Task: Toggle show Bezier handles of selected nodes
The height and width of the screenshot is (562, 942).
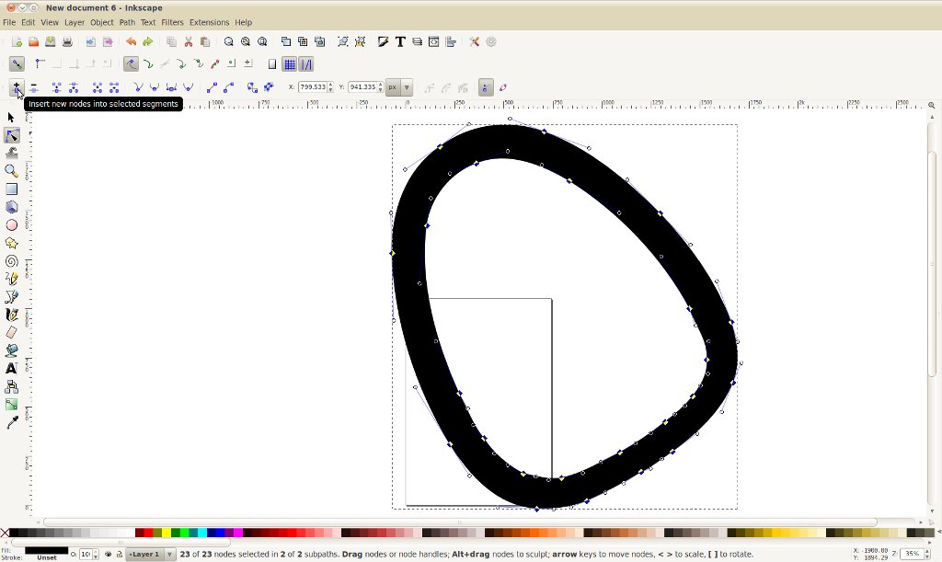Action: coord(486,87)
